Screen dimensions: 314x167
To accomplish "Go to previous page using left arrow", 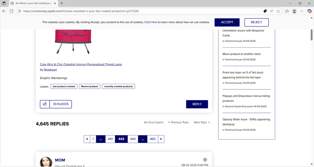I will pyautogui.click(x=87, y=139).
